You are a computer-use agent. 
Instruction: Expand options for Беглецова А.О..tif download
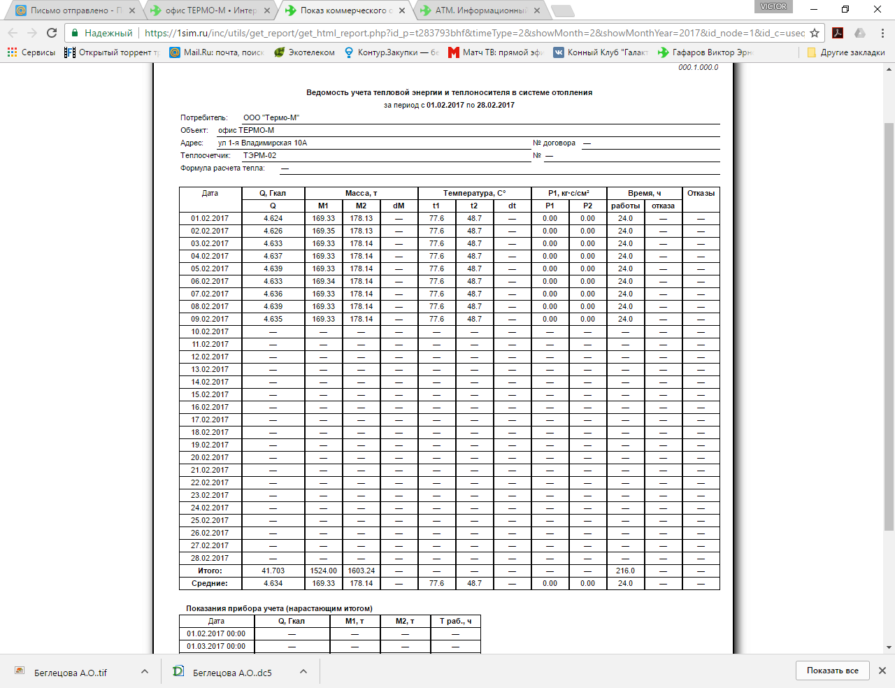click(x=144, y=672)
